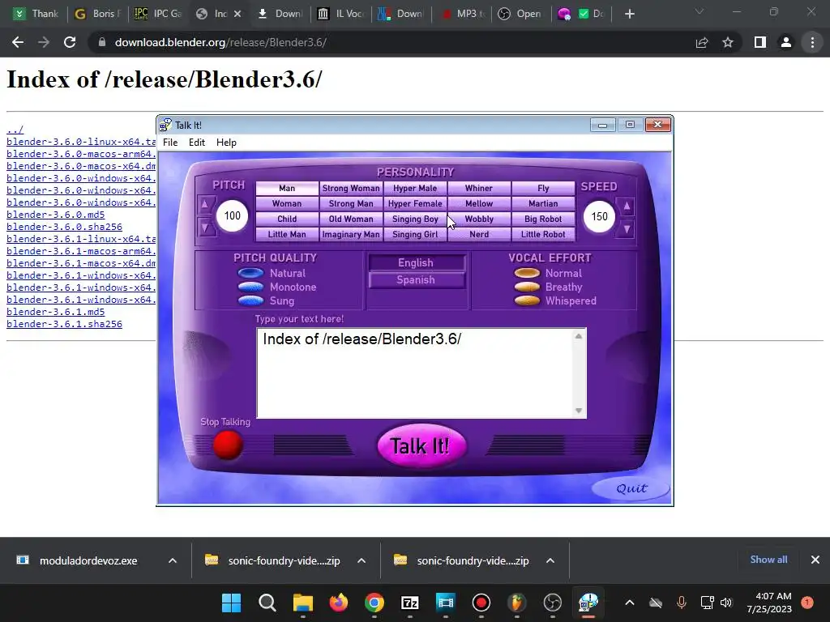Select the Singing Girl personality

[x=415, y=234]
